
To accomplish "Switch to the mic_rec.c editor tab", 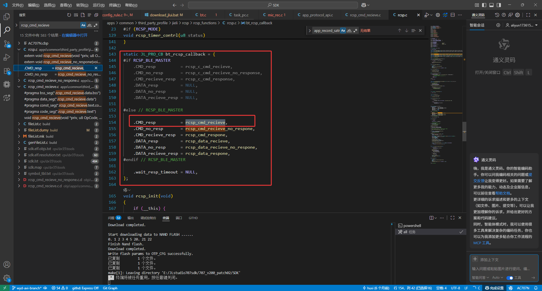I will [276, 15].
